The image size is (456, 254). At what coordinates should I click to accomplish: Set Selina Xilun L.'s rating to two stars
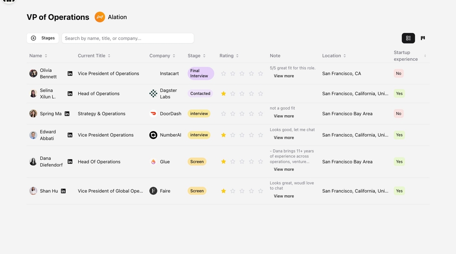232,94
